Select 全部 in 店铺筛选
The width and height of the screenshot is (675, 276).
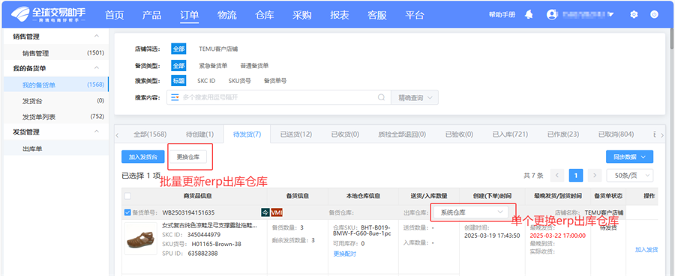178,49
